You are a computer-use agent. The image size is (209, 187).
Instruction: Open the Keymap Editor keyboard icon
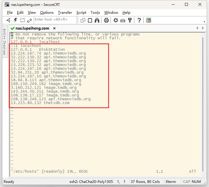click(x=123, y=21)
